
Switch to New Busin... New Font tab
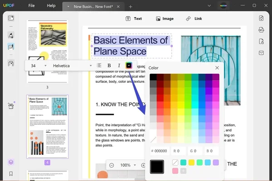[93, 7]
